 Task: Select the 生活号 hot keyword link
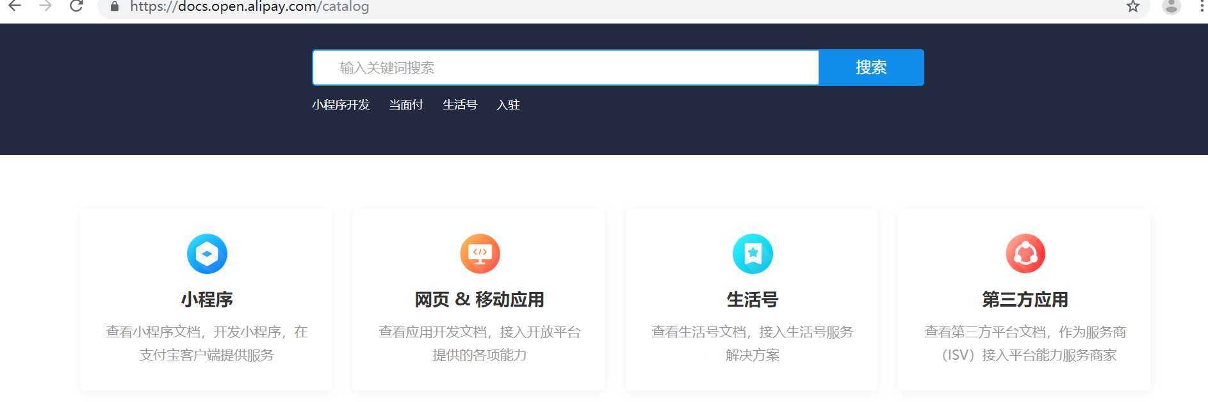[460, 105]
